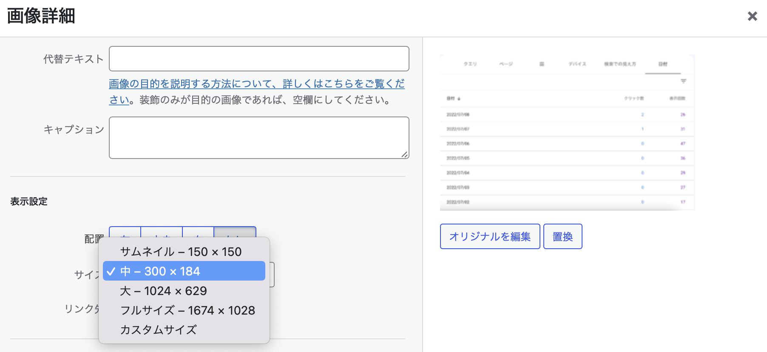Click the 代替テキスト input field

pos(259,59)
